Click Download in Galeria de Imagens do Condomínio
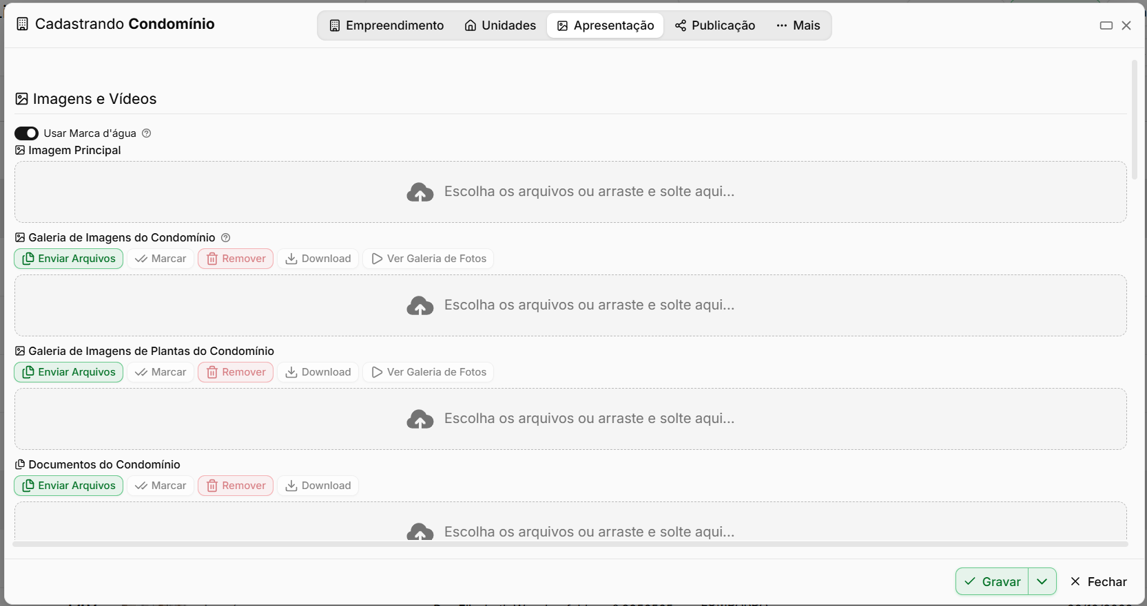 click(318, 259)
